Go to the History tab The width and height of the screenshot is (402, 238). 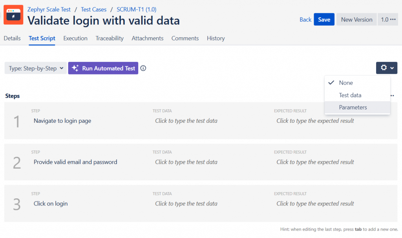(x=216, y=38)
